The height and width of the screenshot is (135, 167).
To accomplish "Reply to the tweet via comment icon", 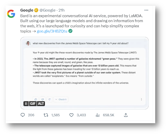I will (23, 115).
